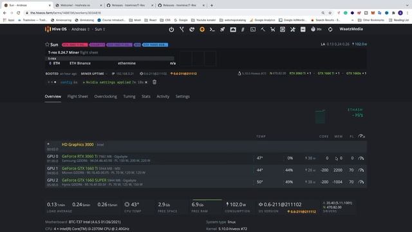Click the all-GPUs overclock gauge in table header
412x232 pixels.
click(x=362, y=136)
